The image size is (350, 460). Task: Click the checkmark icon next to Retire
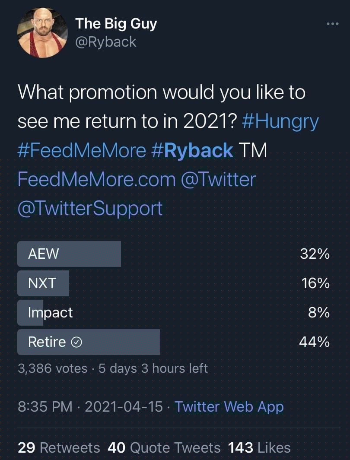coord(76,343)
